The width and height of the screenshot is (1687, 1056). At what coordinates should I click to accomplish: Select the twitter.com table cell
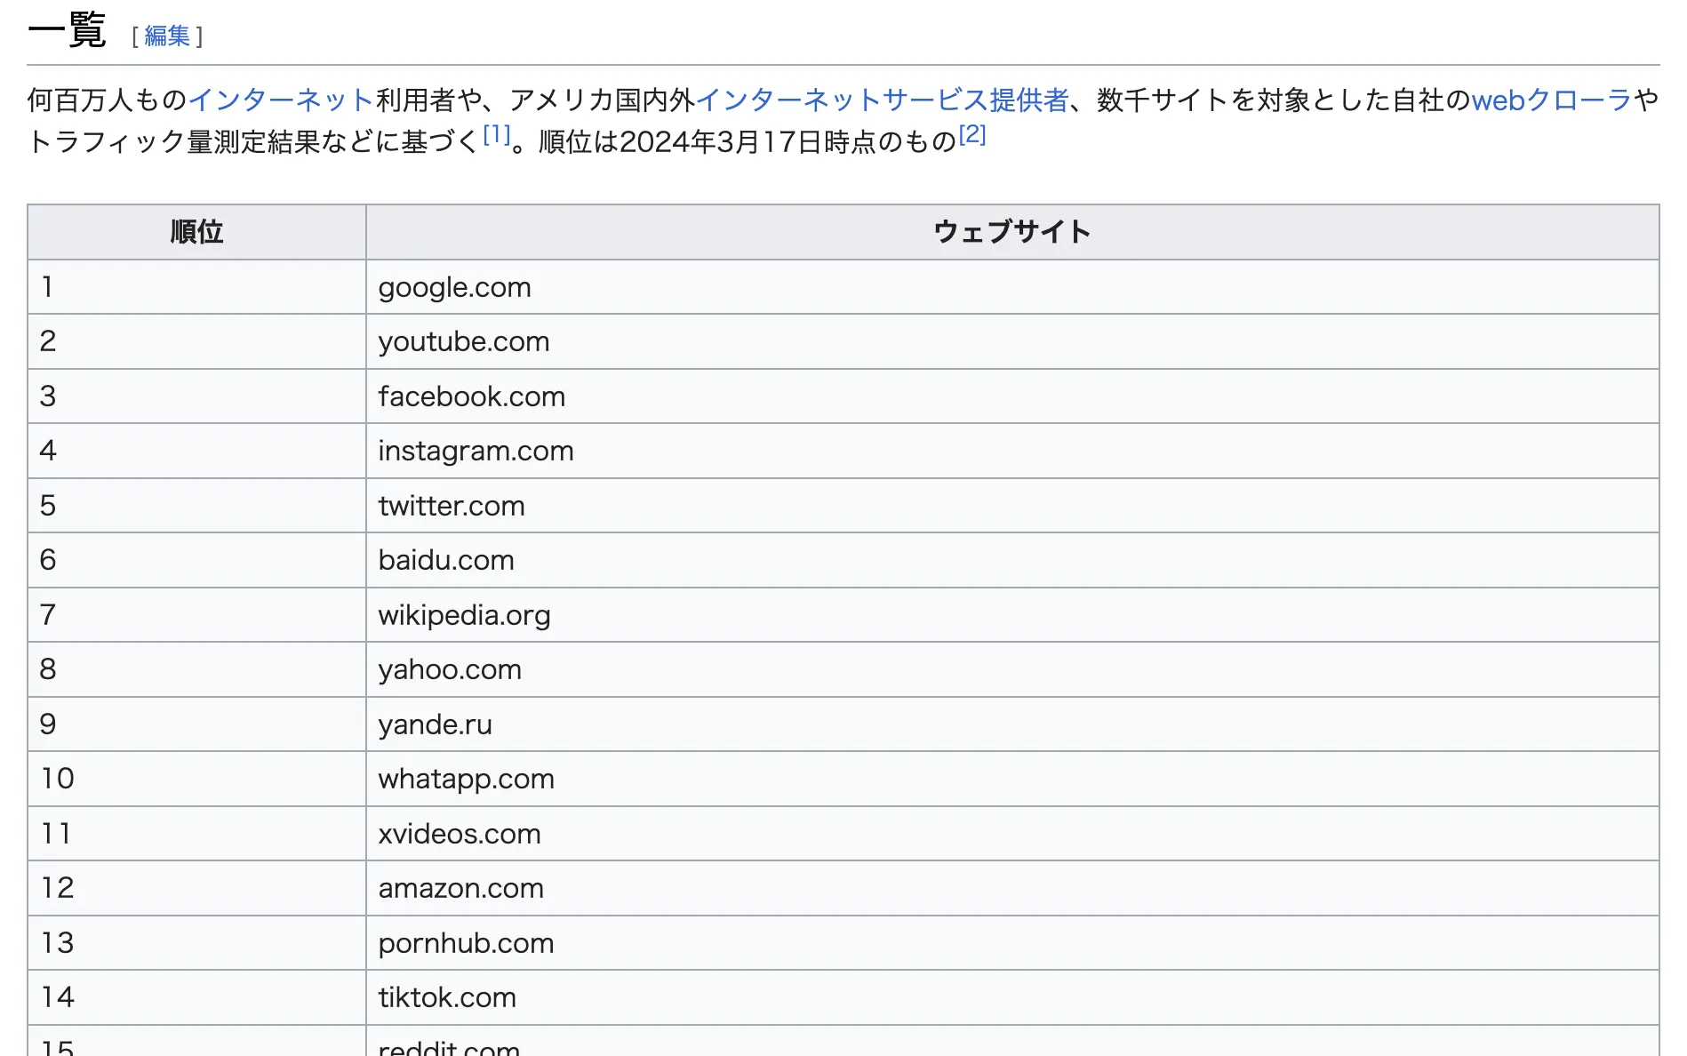pos(452,506)
